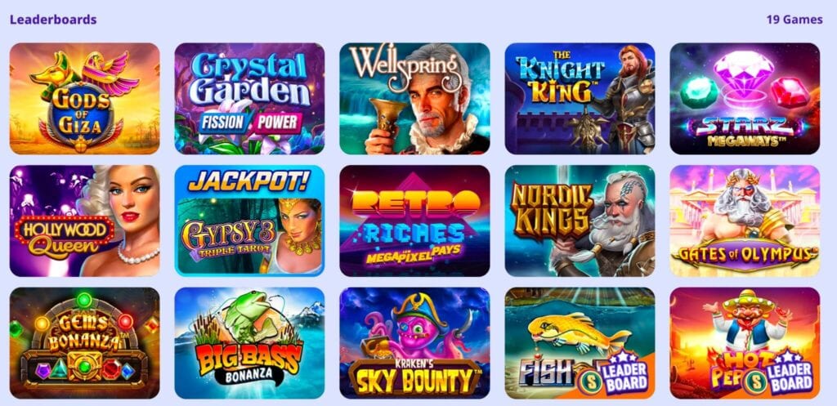This screenshot has width=837, height=406.
Task: Play Starz Megaways game
Action: click(745, 99)
